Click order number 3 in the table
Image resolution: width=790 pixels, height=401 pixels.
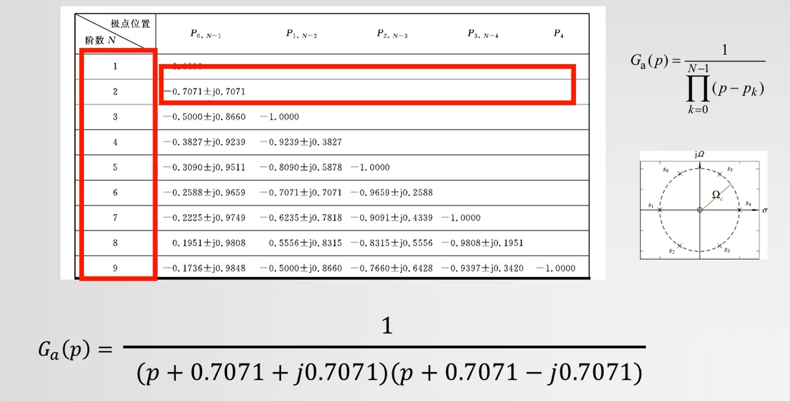coord(115,117)
